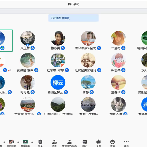
Task: Select 鲁彩雯 participant avatar
Action: click(58, 38)
